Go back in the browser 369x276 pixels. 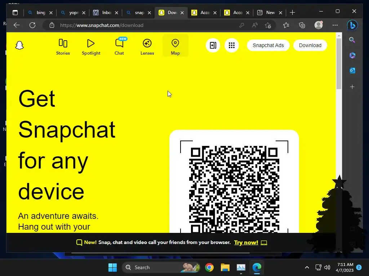point(17,25)
